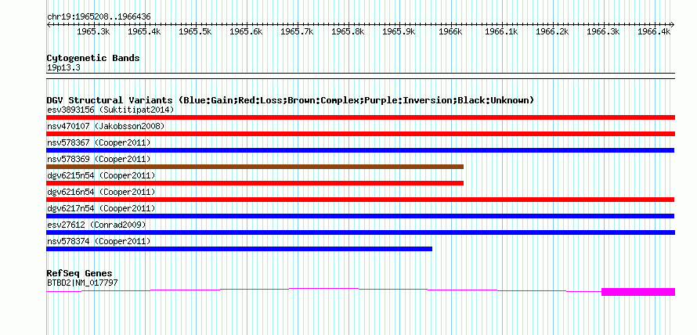Click the 1966.3k ruler tick label
697x335 pixels.
pos(603,32)
